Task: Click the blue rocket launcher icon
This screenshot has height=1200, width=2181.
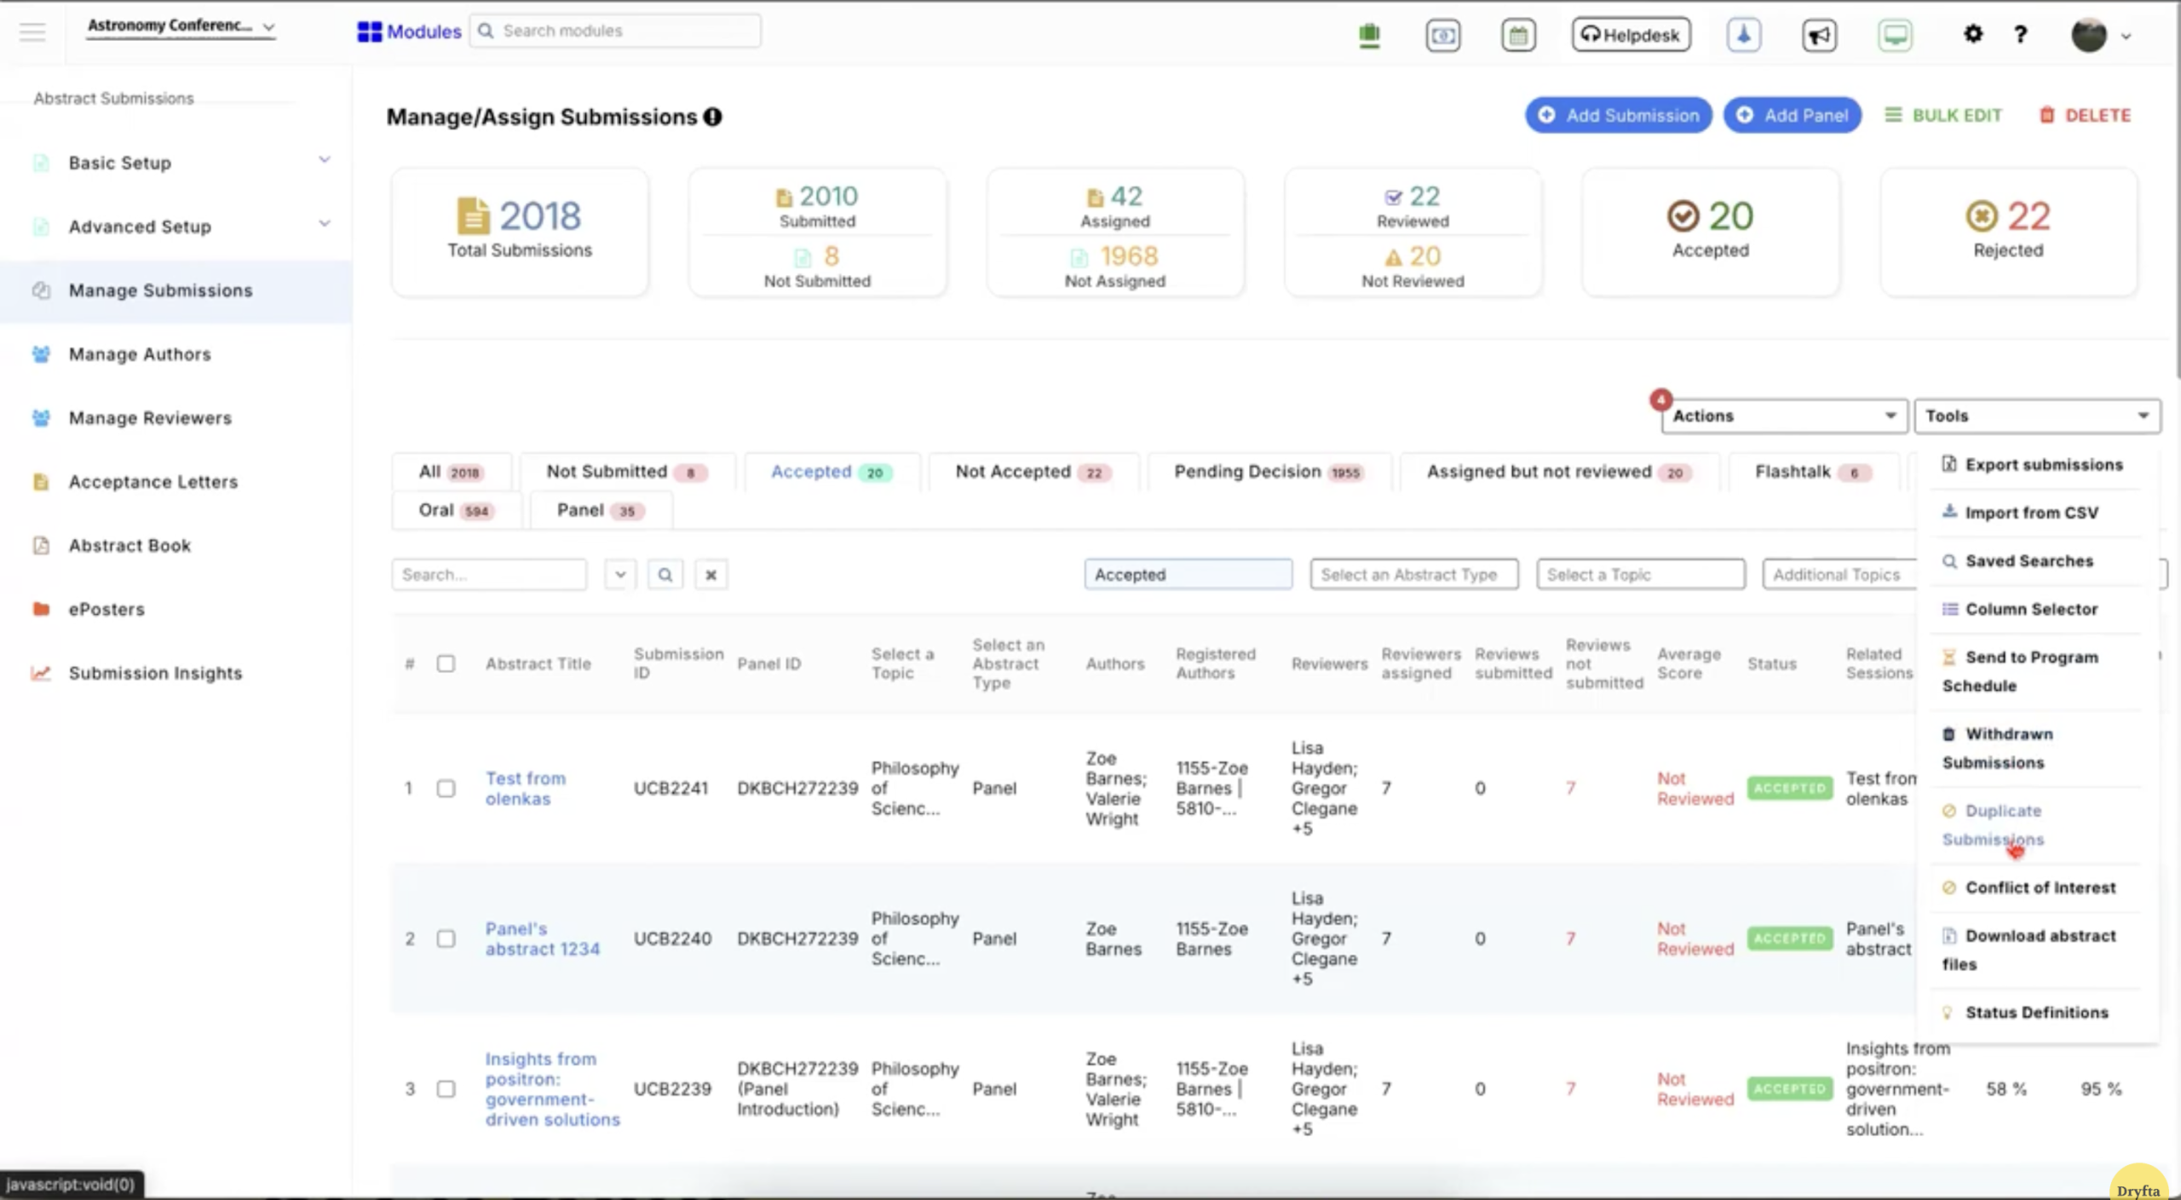Action: (x=1743, y=35)
